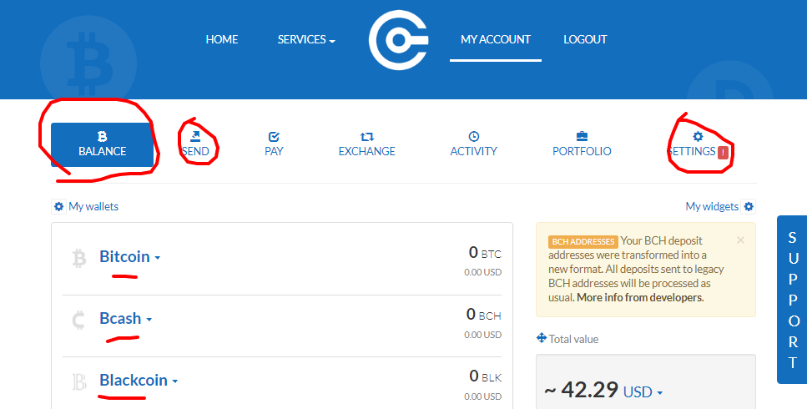Click the 0 BTC balance value
Viewport: 807px width, 409px height.
[485, 253]
